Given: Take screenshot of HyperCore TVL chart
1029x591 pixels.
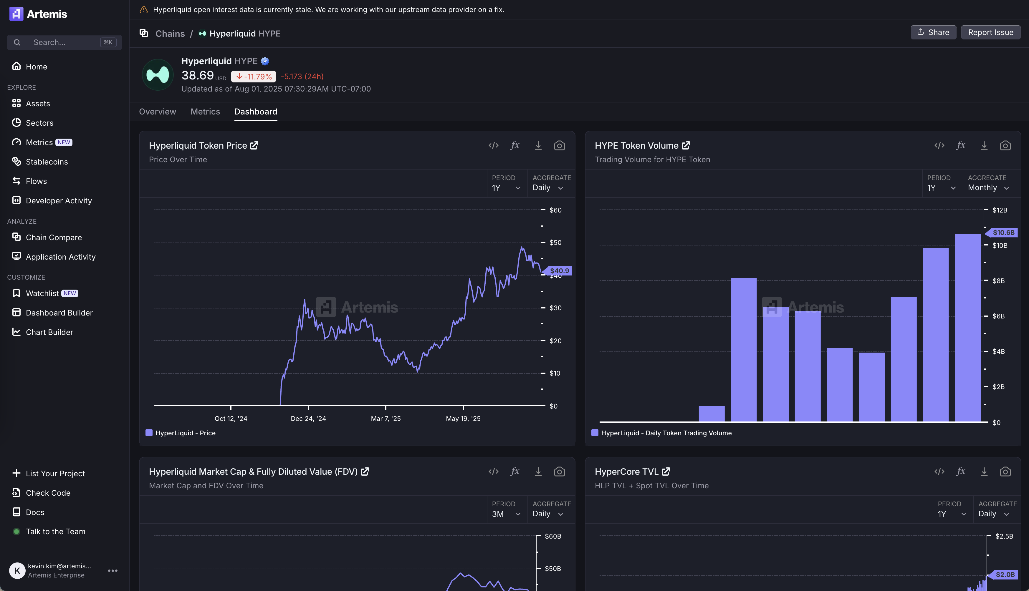Looking at the screenshot, I should point(1005,471).
